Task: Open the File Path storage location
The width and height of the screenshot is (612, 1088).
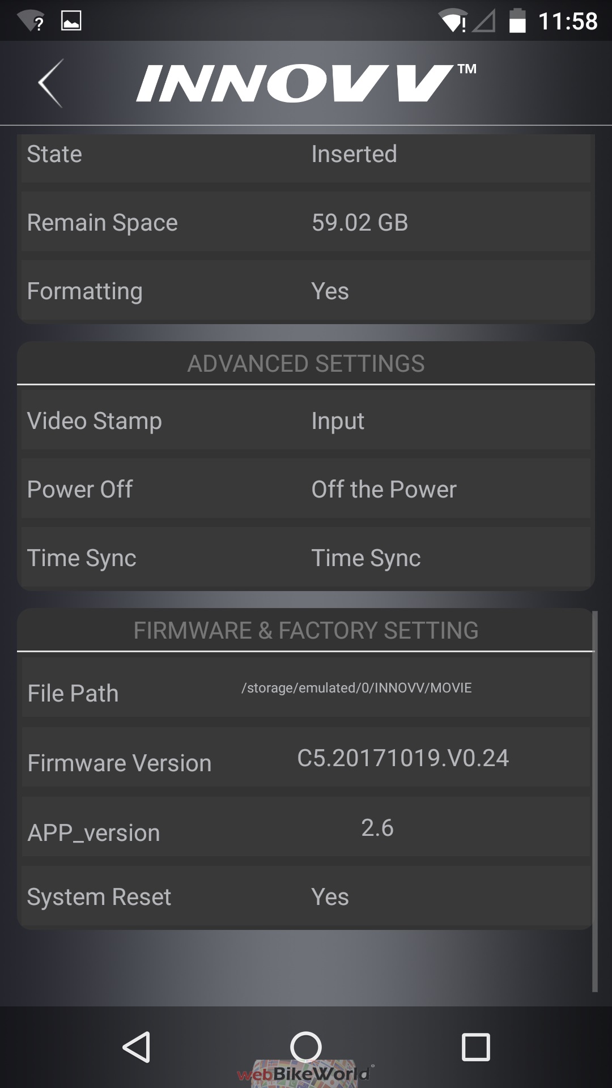Action: pyautogui.click(x=356, y=688)
